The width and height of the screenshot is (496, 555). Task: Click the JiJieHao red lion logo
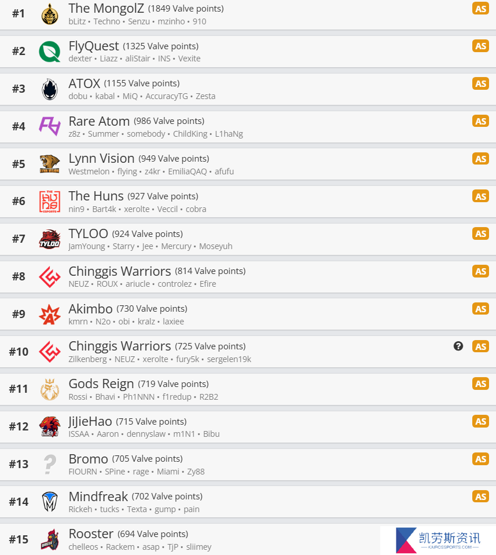point(50,426)
